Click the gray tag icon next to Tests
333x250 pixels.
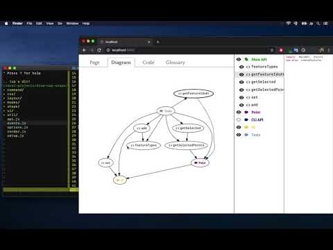pyautogui.click(x=246, y=135)
